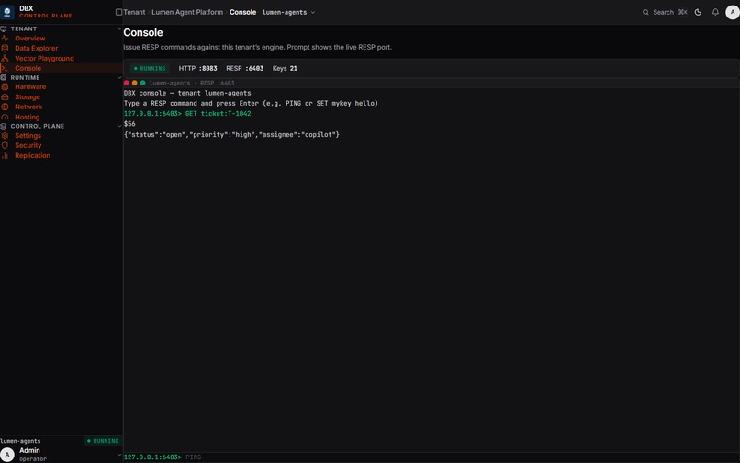740x463 pixels.
Task: Click Tenant breadcrumb link
Action: pyautogui.click(x=134, y=12)
